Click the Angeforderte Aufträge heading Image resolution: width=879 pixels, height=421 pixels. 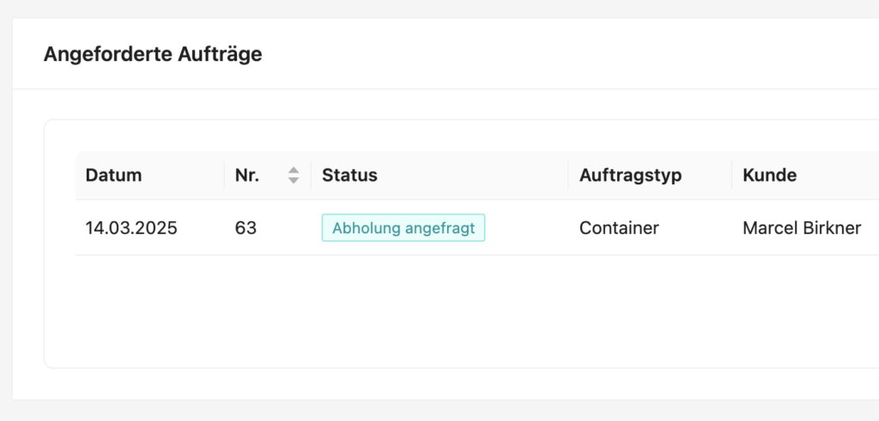coord(153,54)
